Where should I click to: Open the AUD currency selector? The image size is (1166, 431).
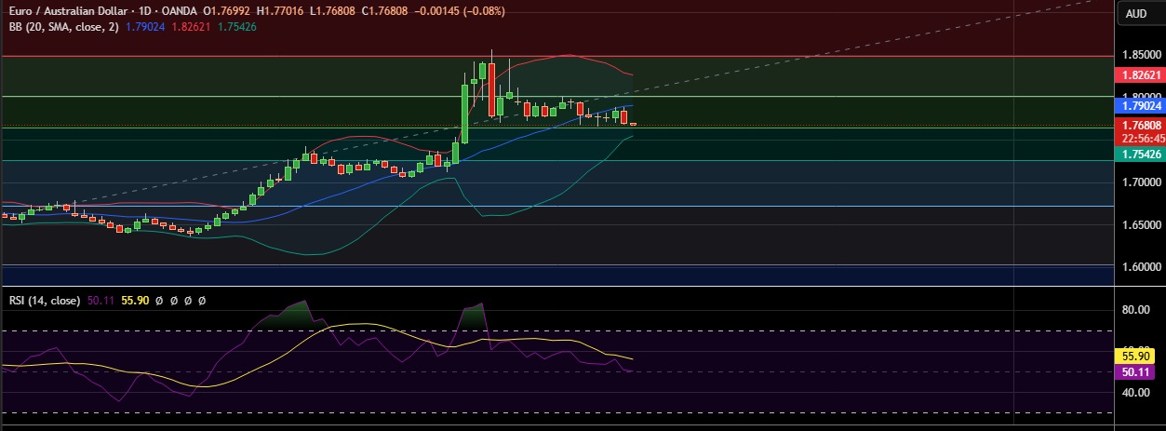(1136, 13)
